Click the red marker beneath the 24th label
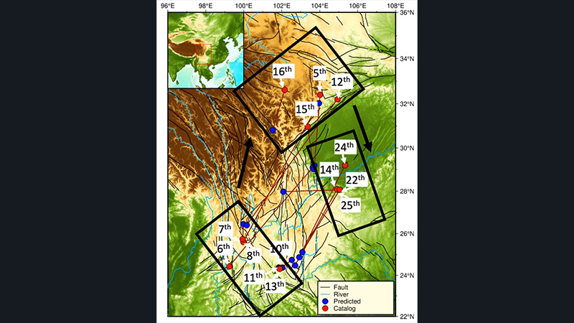Image resolution: width=574 pixels, height=323 pixels. (x=345, y=165)
